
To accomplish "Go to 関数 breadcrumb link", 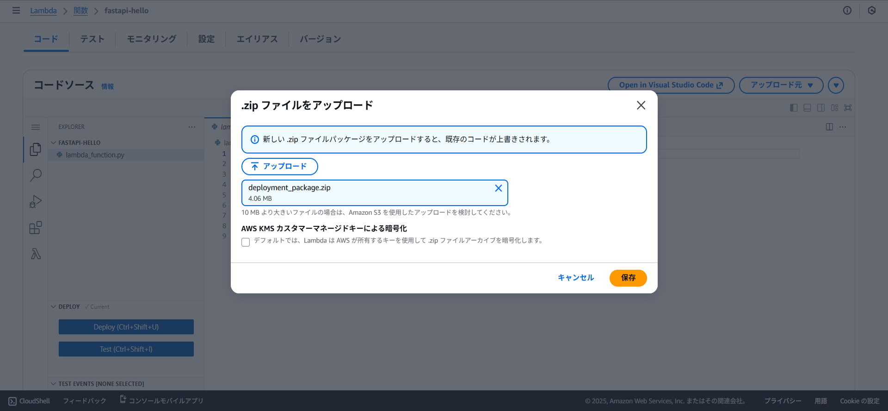I will tap(80, 11).
